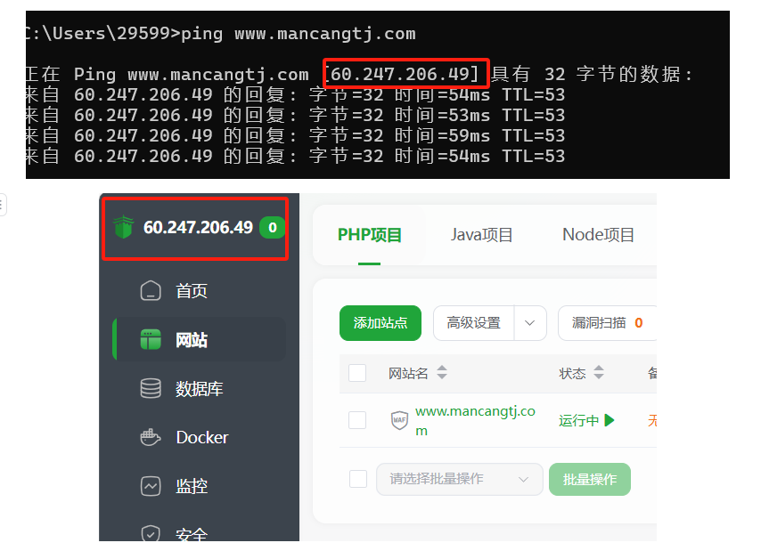
Task: Open the home page icon in sidebar
Action: tap(151, 291)
